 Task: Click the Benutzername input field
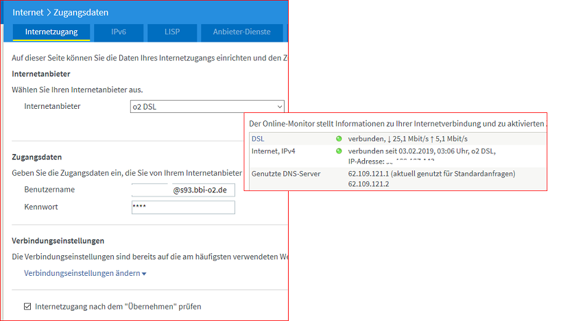click(x=183, y=190)
